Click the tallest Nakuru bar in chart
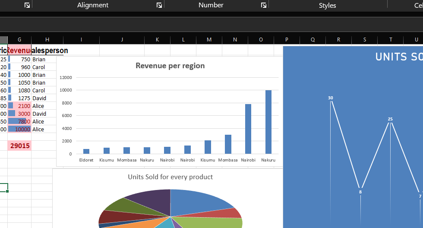423x228 pixels. (x=268, y=122)
